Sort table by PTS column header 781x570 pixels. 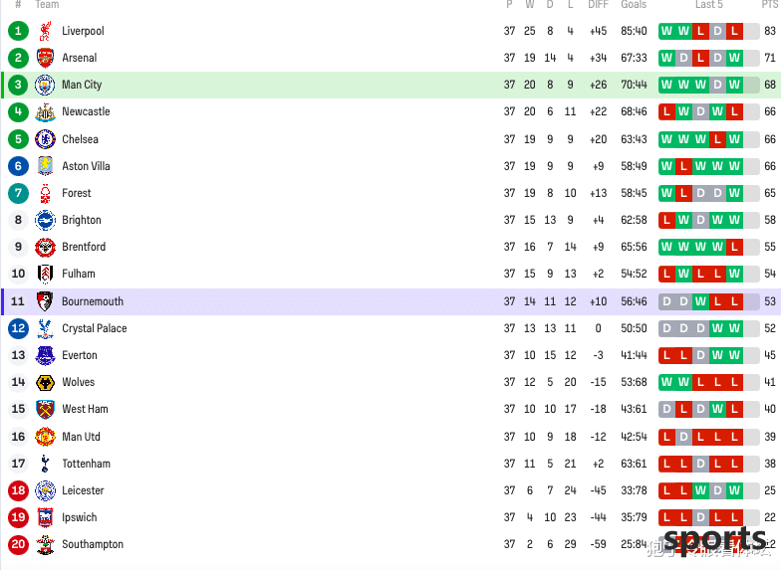click(x=769, y=4)
